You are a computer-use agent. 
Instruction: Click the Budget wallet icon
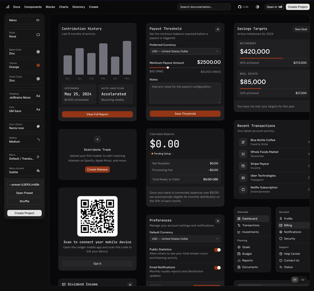[x=239, y=254]
